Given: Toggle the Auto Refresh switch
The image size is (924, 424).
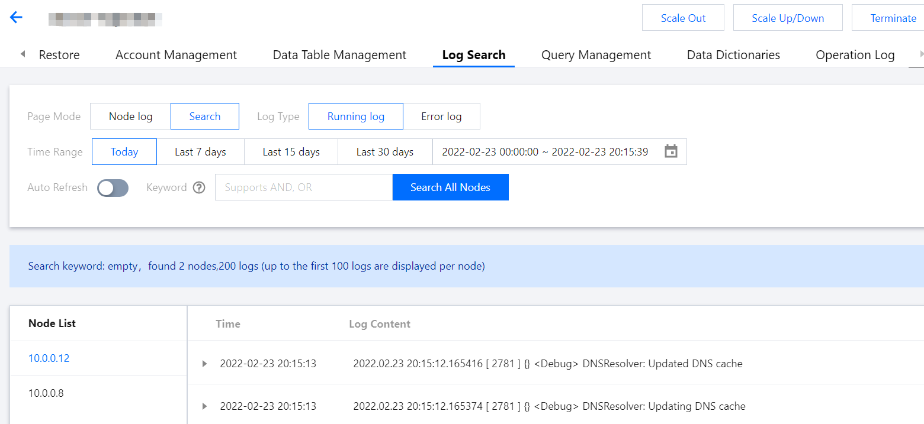Looking at the screenshot, I should [113, 187].
